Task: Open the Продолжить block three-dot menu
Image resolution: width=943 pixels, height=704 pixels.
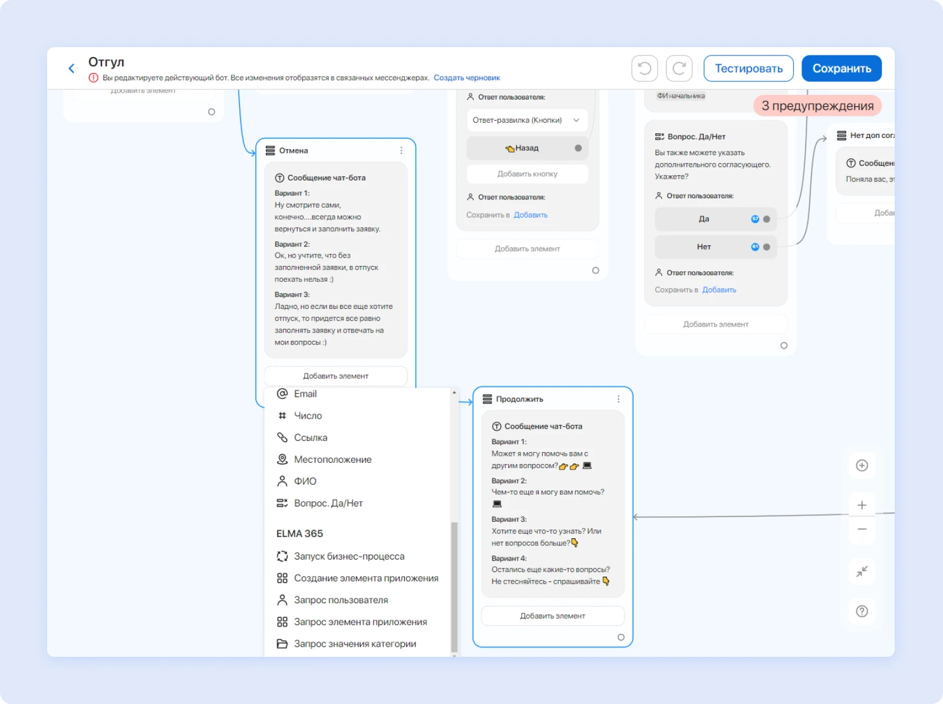Action: pyautogui.click(x=618, y=399)
